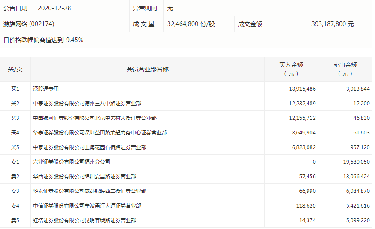Click the 买入金额 column header
The image size is (375, 229).
coord(291,69)
